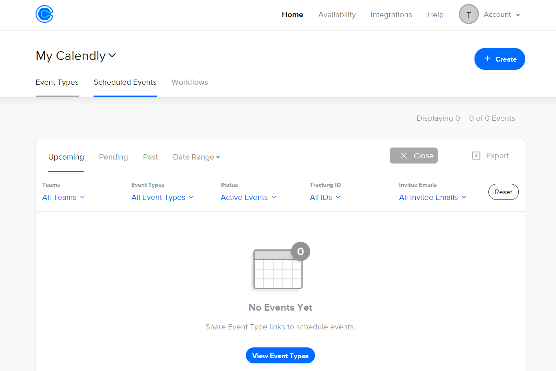Open the Help menu
Viewport: 556px width, 371px height.
(435, 15)
